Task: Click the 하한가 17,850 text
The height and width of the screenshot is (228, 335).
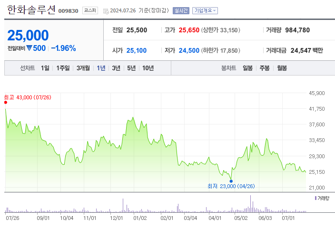Action: (x=220, y=50)
